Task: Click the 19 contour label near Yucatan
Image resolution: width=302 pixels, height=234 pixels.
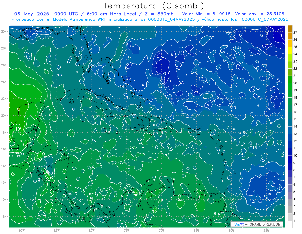Action: [18, 129]
